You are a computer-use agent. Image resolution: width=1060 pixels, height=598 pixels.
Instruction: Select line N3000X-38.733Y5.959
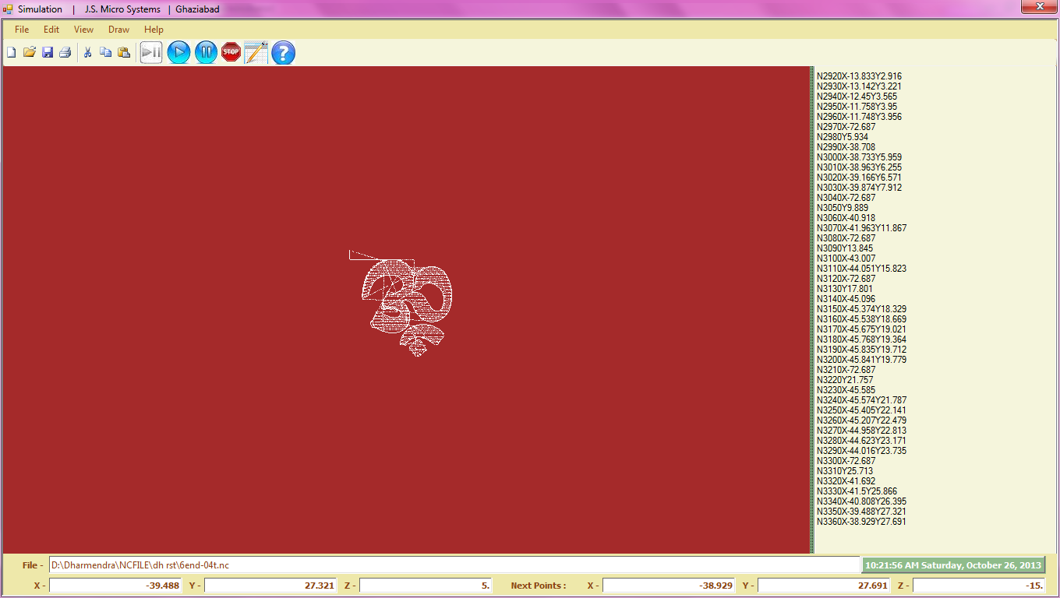point(859,157)
